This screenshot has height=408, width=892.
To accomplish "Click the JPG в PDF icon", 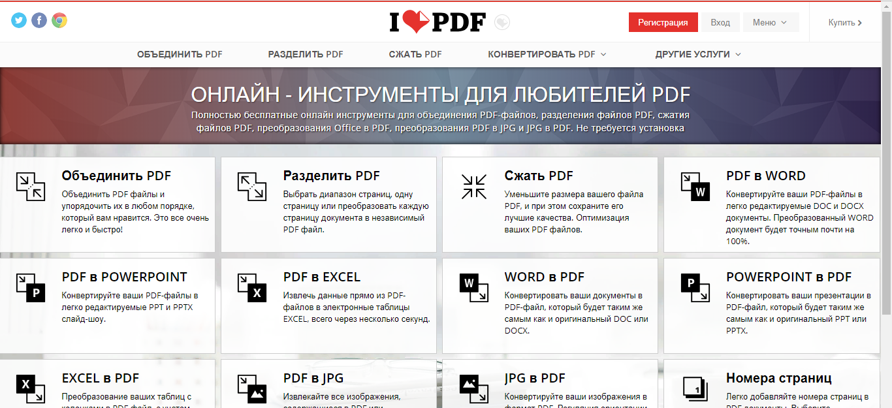I will [473, 388].
